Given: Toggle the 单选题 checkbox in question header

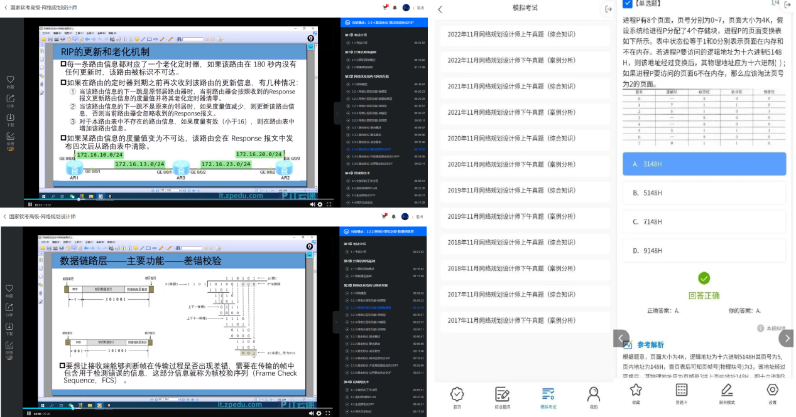Looking at the screenshot, I should (x=627, y=4).
